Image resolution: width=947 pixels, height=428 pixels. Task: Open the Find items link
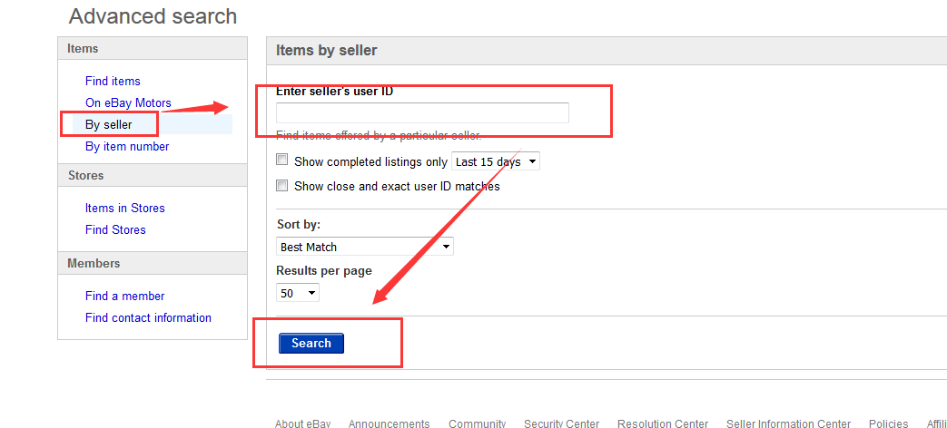click(x=113, y=81)
